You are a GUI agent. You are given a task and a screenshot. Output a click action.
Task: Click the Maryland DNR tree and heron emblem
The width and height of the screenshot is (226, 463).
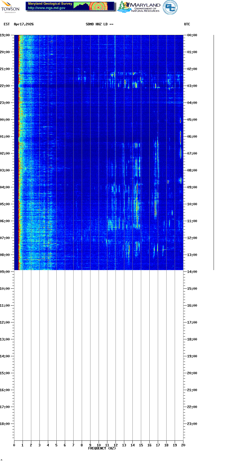123,7
